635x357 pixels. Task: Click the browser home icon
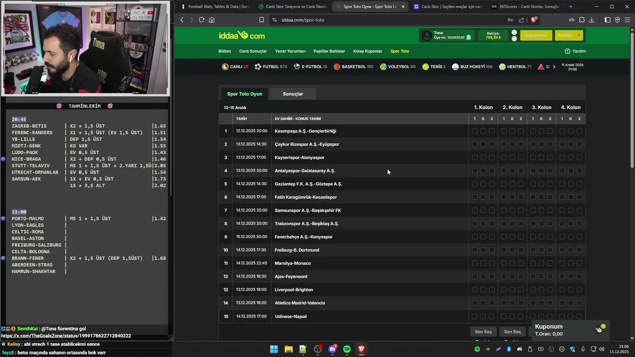212,20
